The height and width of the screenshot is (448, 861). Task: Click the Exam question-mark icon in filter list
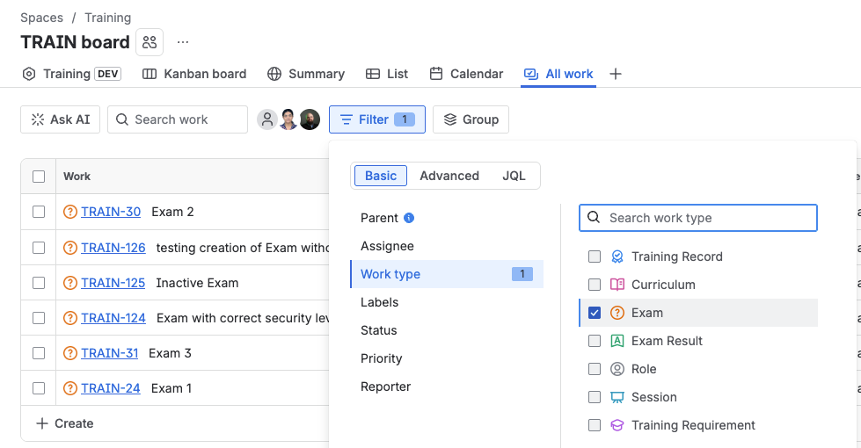coord(617,313)
